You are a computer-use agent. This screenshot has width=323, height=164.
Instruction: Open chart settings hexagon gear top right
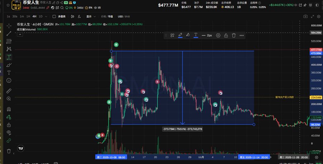click(x=319, y=16)
